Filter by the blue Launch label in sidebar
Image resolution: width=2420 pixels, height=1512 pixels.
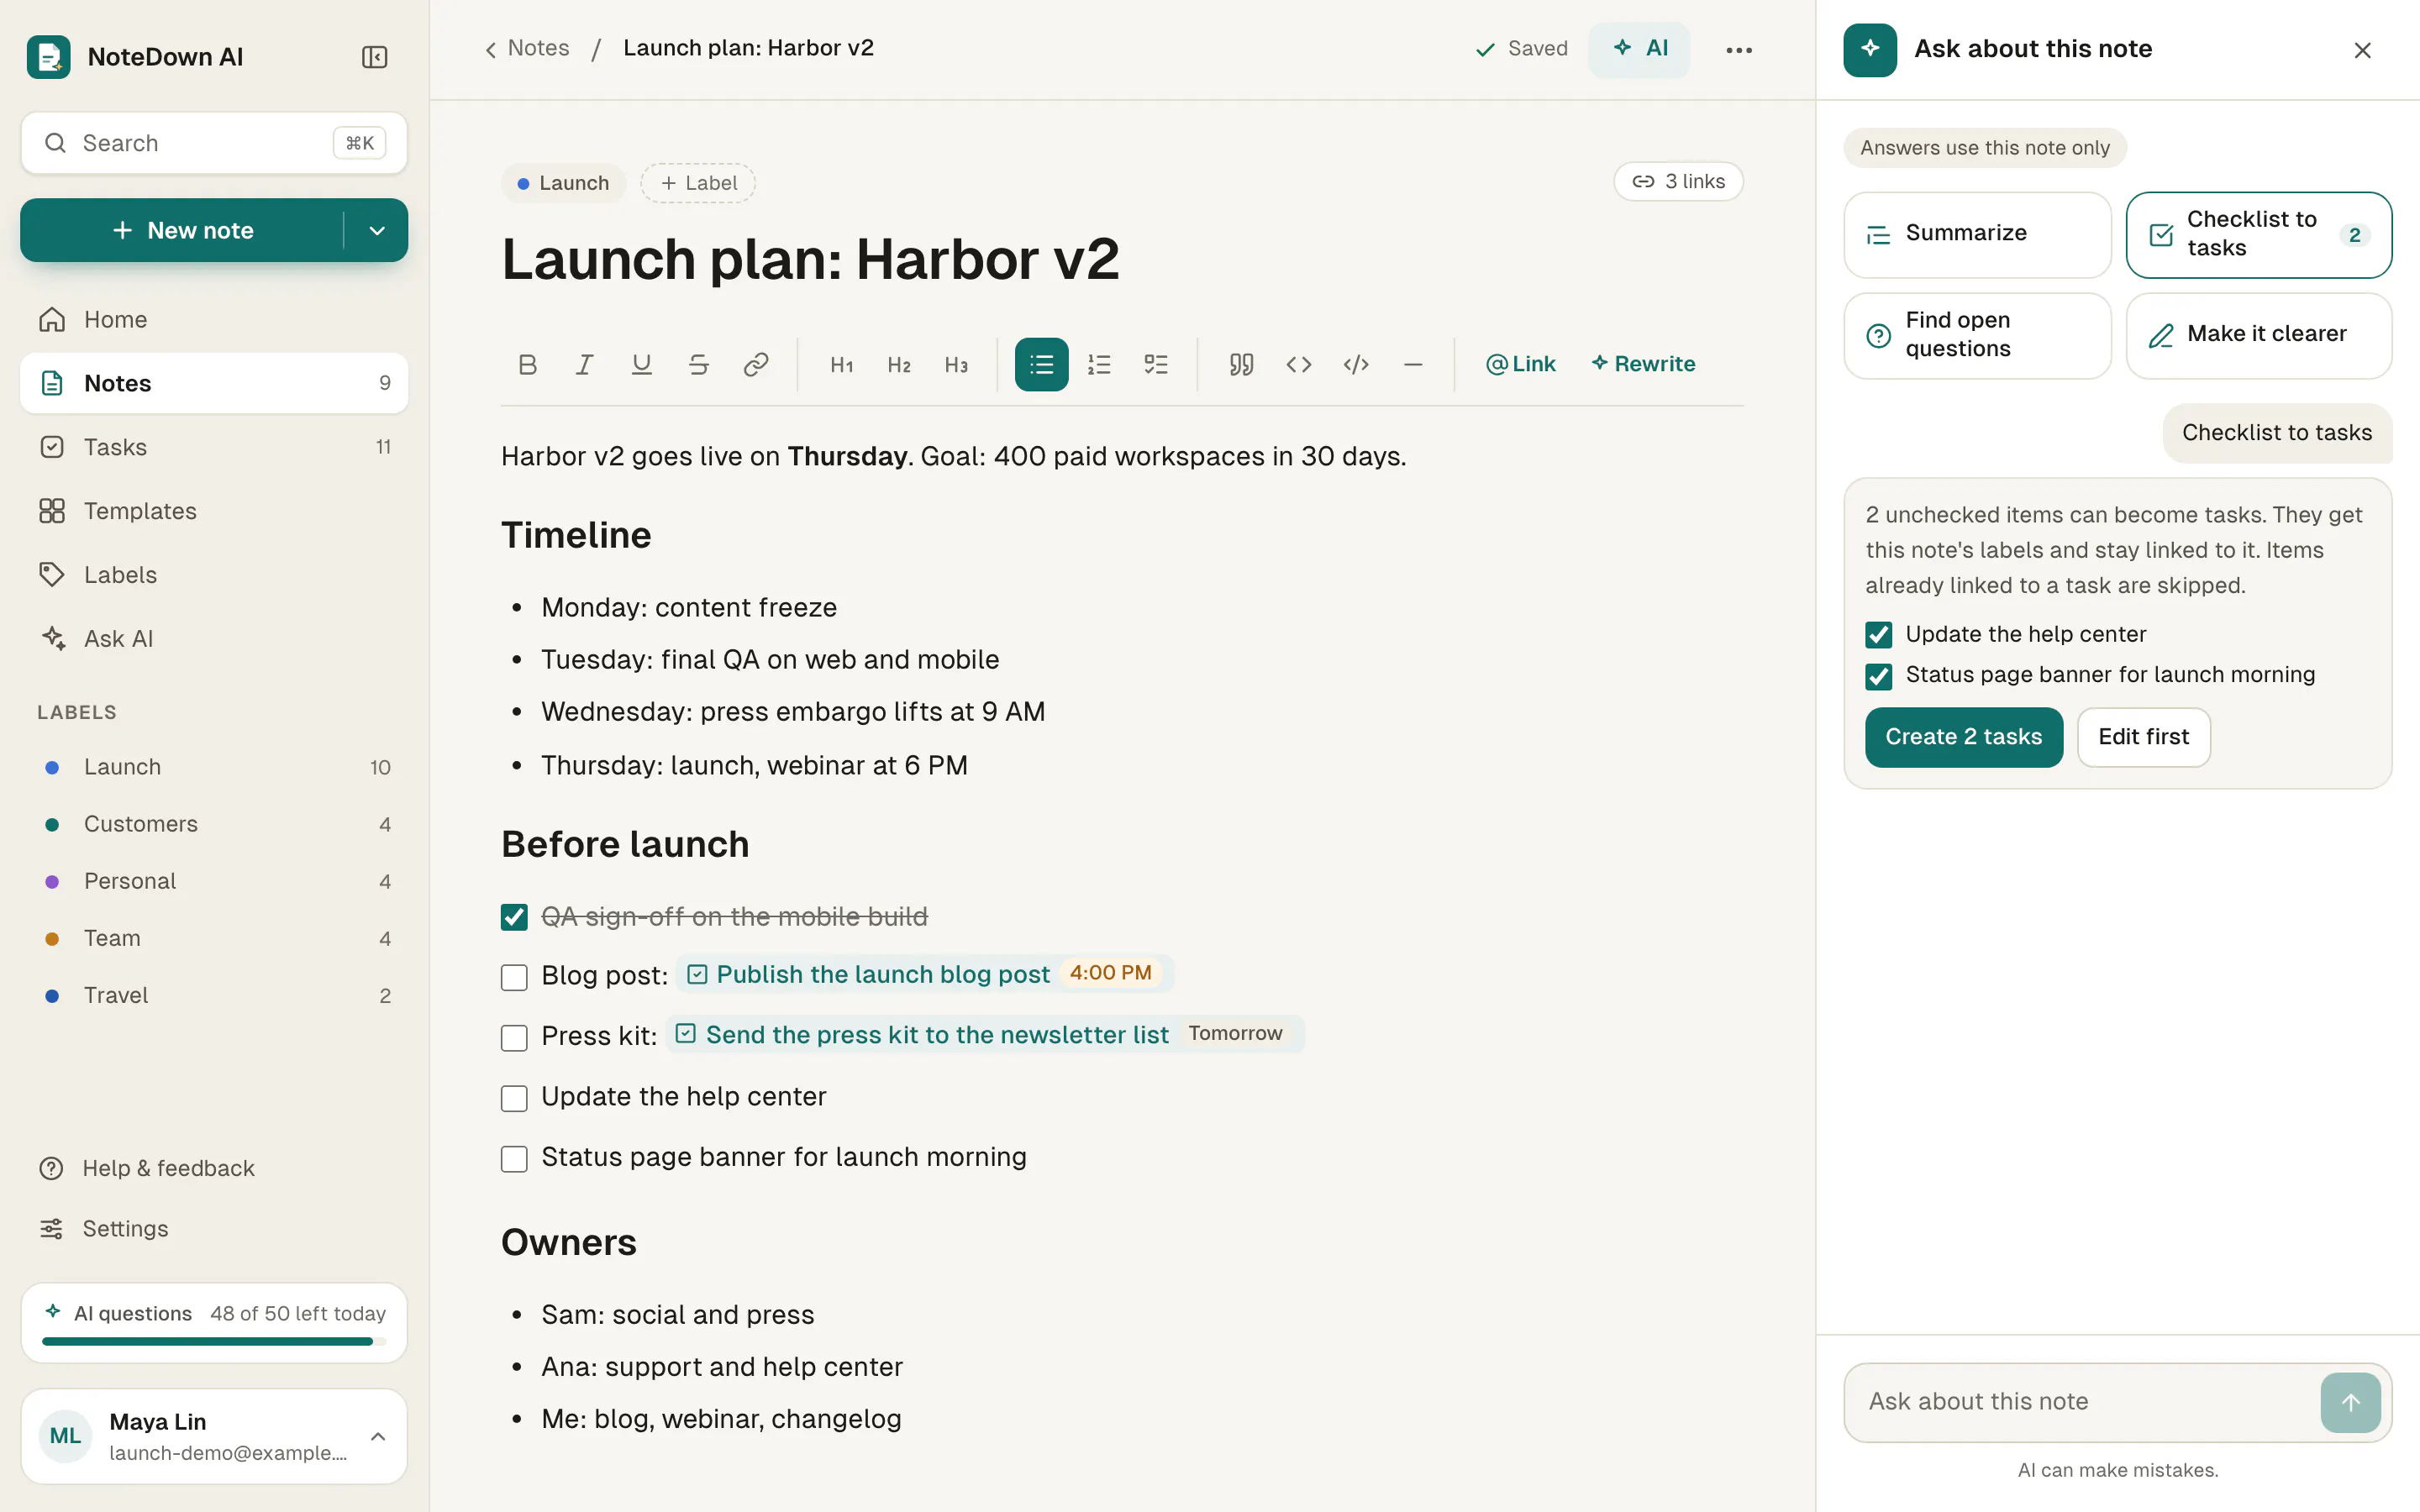pyautogui.click(x=214, y=767)
